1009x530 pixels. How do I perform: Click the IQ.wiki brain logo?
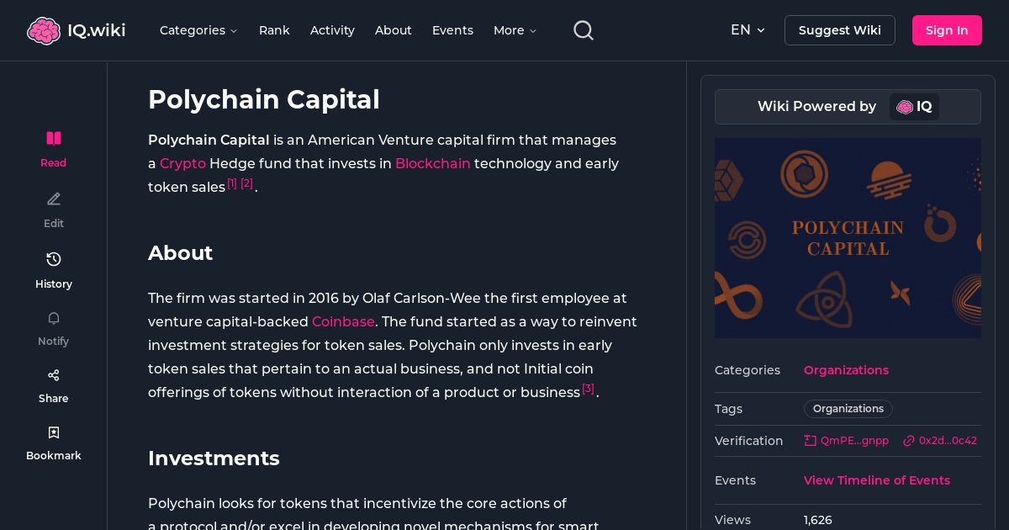tap(44, 30)
